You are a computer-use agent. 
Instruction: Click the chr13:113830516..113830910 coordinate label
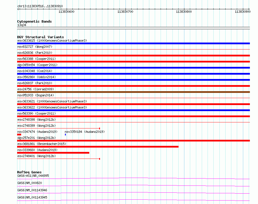(40, 6)
